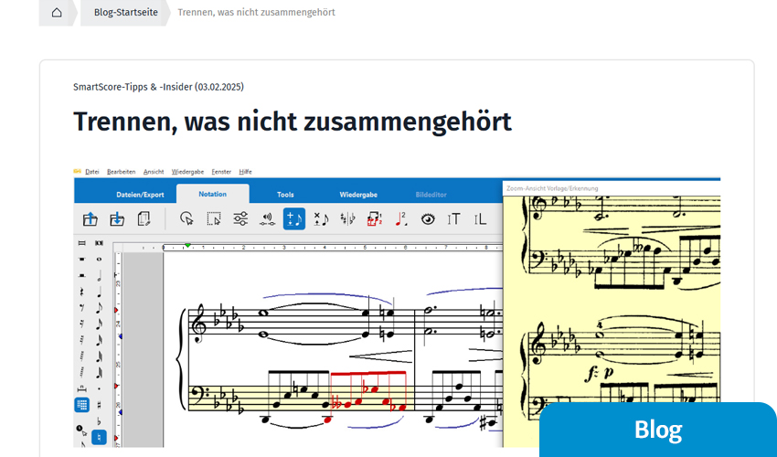The width and height of the screenshot is (777, 457).
Task: Select the IT text tool icon
Action: (x=453, y=218)
